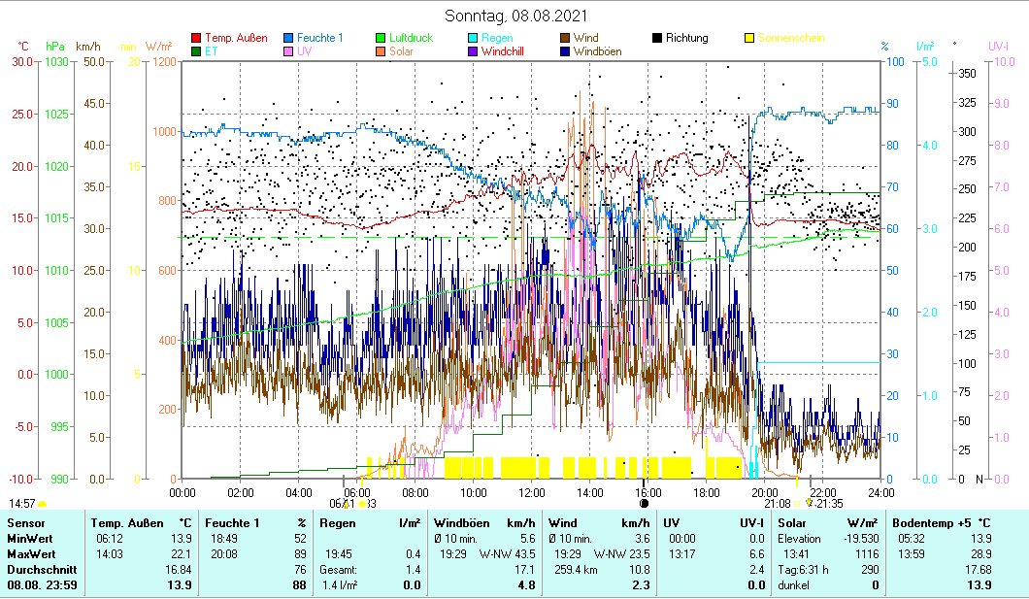
Task: Click the blue Feuchte 1 legend square
Action: click(x=289, y=39)
